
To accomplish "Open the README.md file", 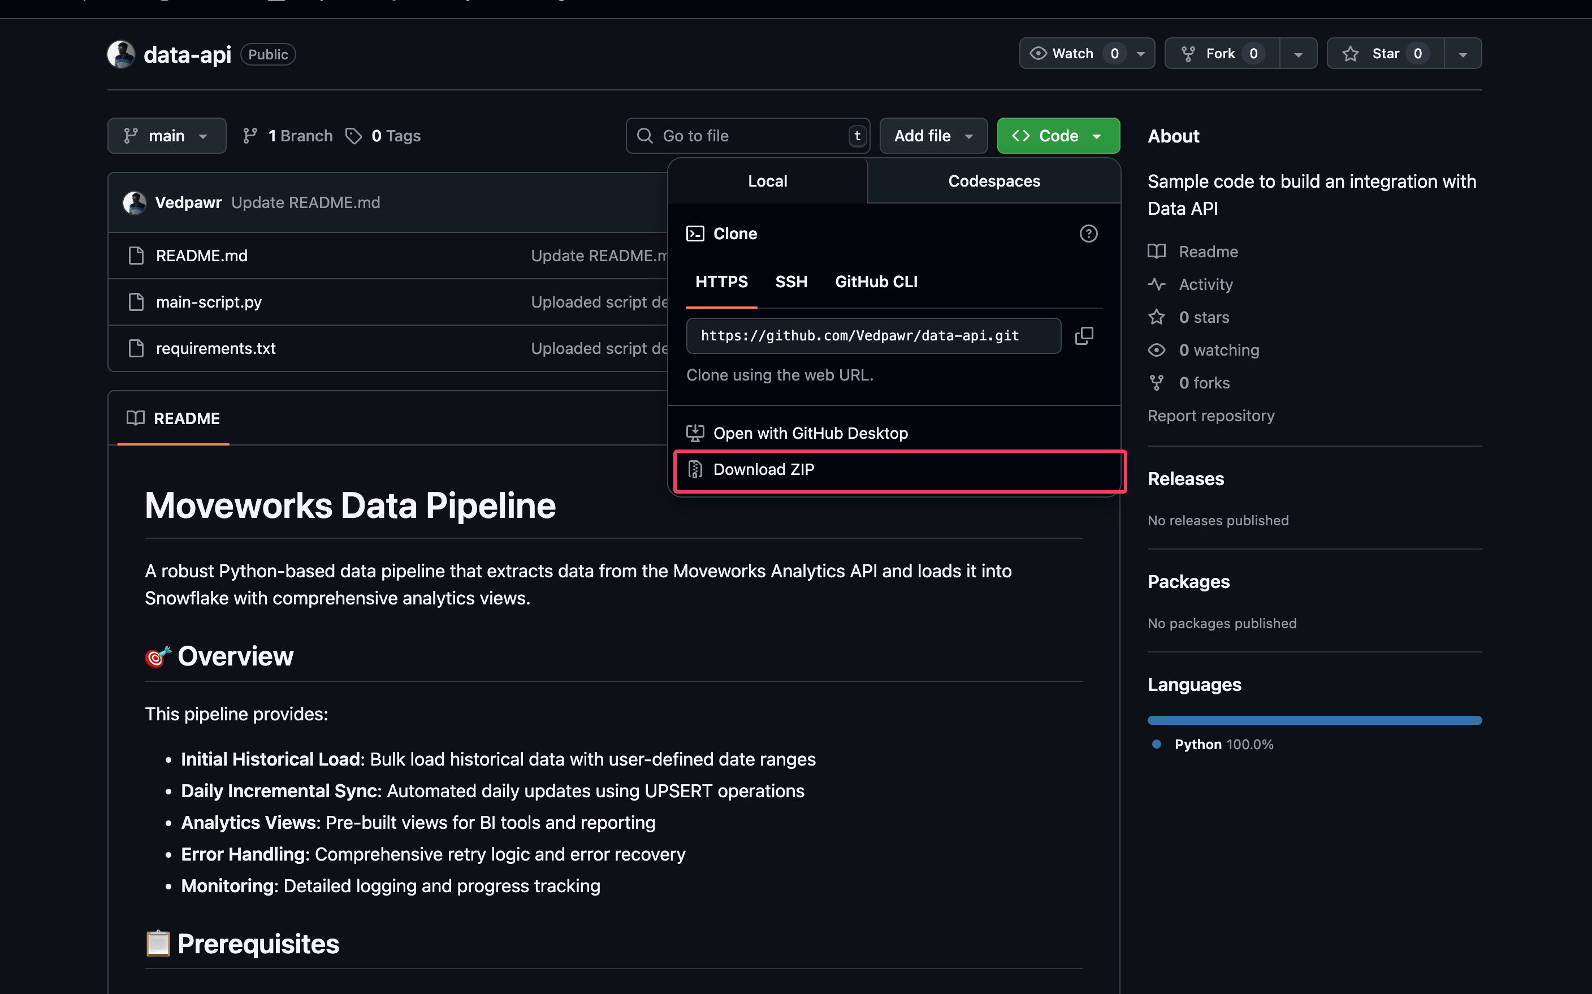I will 202,256.
